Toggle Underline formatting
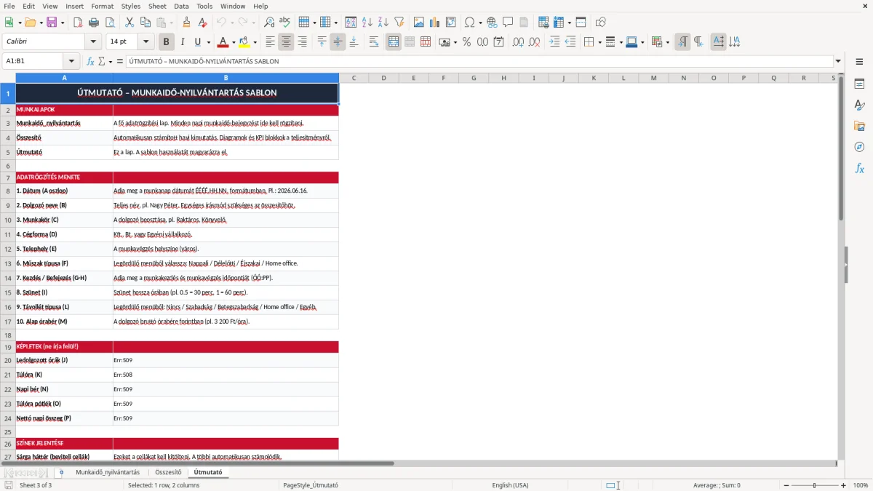 pyautogui.click(x=196, y=42)
